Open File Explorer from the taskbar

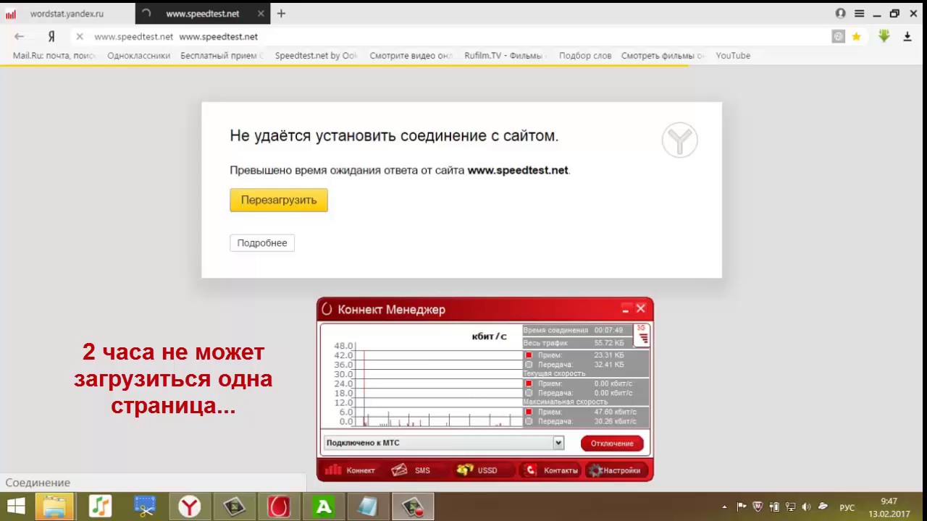54,507
